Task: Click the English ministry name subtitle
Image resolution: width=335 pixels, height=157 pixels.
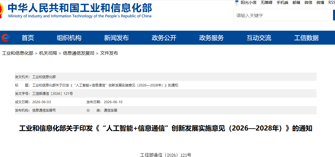Action: [x=80, y=16]
